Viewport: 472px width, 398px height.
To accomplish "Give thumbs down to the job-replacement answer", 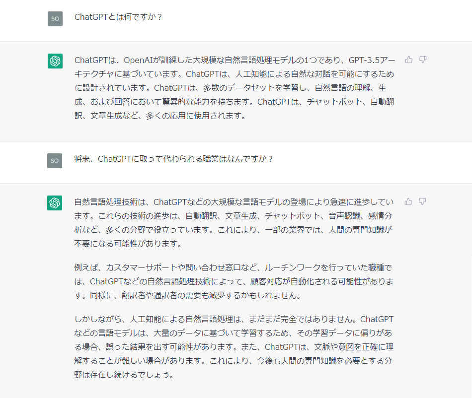I will [422, 201].
